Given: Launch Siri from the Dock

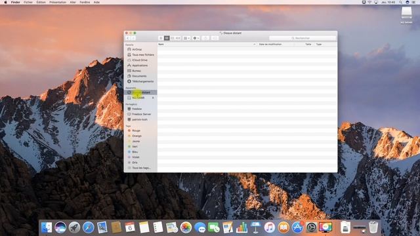Looking at the screenshot, I should [x=60, y=227].
